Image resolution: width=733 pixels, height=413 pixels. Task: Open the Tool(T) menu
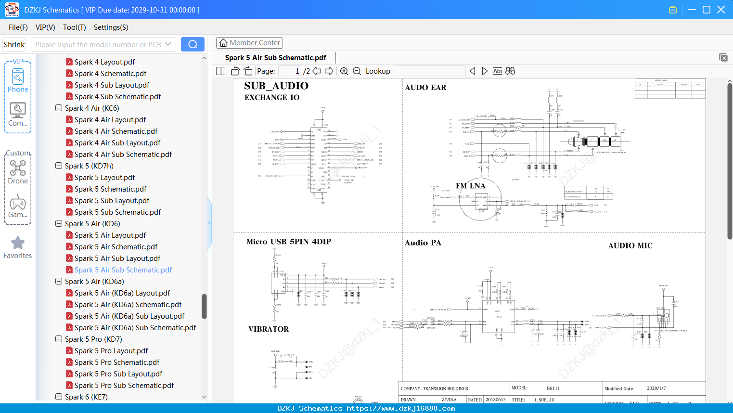tap(75, 27)
